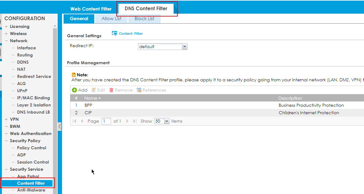Open Policy Control in the sidebar
Image resolution: width=364 pixels, height=194 pixels.
click(32, 148)
